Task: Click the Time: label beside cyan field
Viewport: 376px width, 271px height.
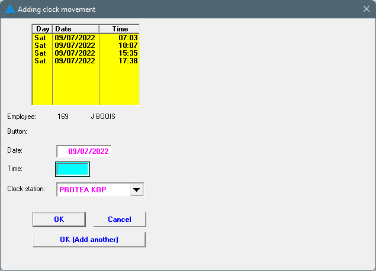Action: pos(15,169)
